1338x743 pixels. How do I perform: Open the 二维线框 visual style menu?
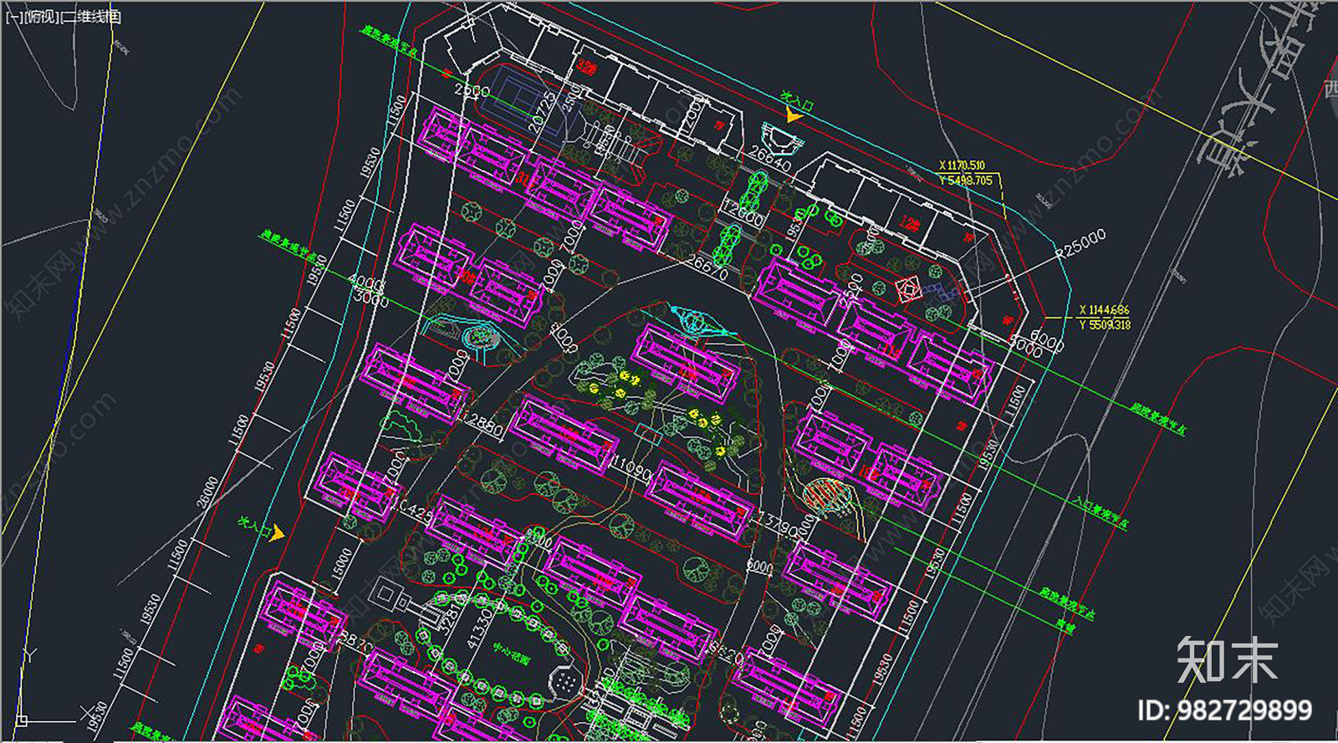[x=91, y=16]
